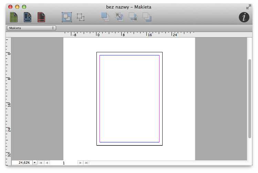Click the fullscreen arrows in title bar
The image size is (258, 173).
click(x=248, y=7)
